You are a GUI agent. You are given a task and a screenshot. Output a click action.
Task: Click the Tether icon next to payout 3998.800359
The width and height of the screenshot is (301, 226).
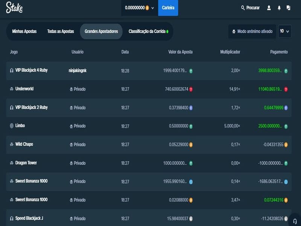286,71
